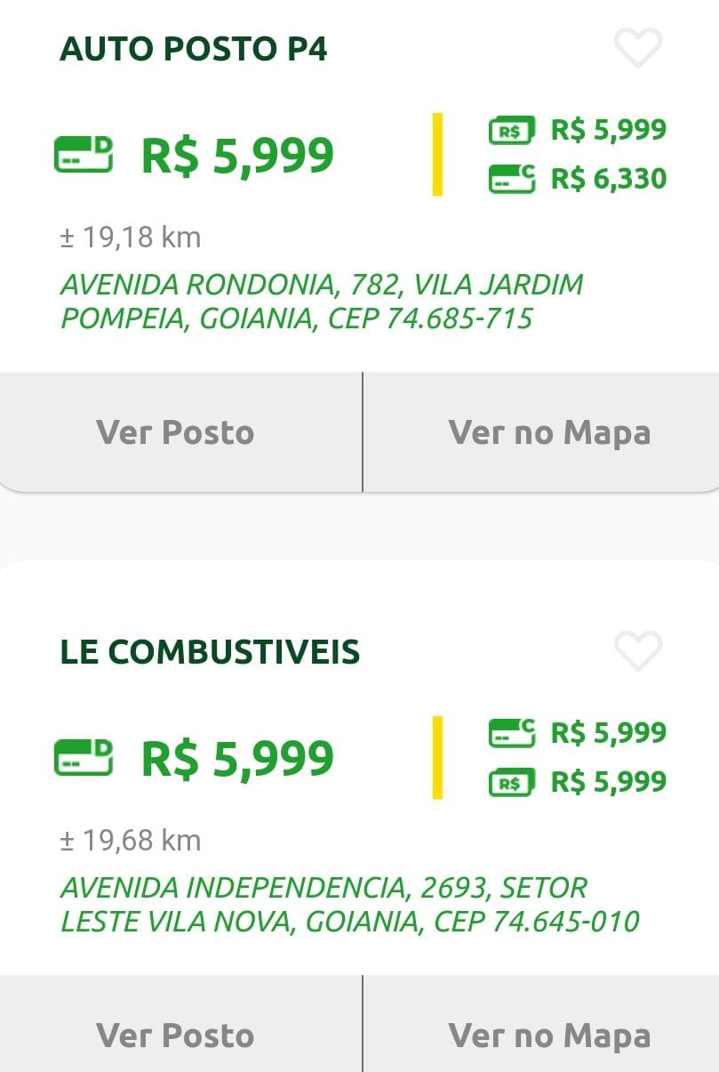Favorite LE COMBUSTIVEIS with heart icon

click(x=638, y=651)
